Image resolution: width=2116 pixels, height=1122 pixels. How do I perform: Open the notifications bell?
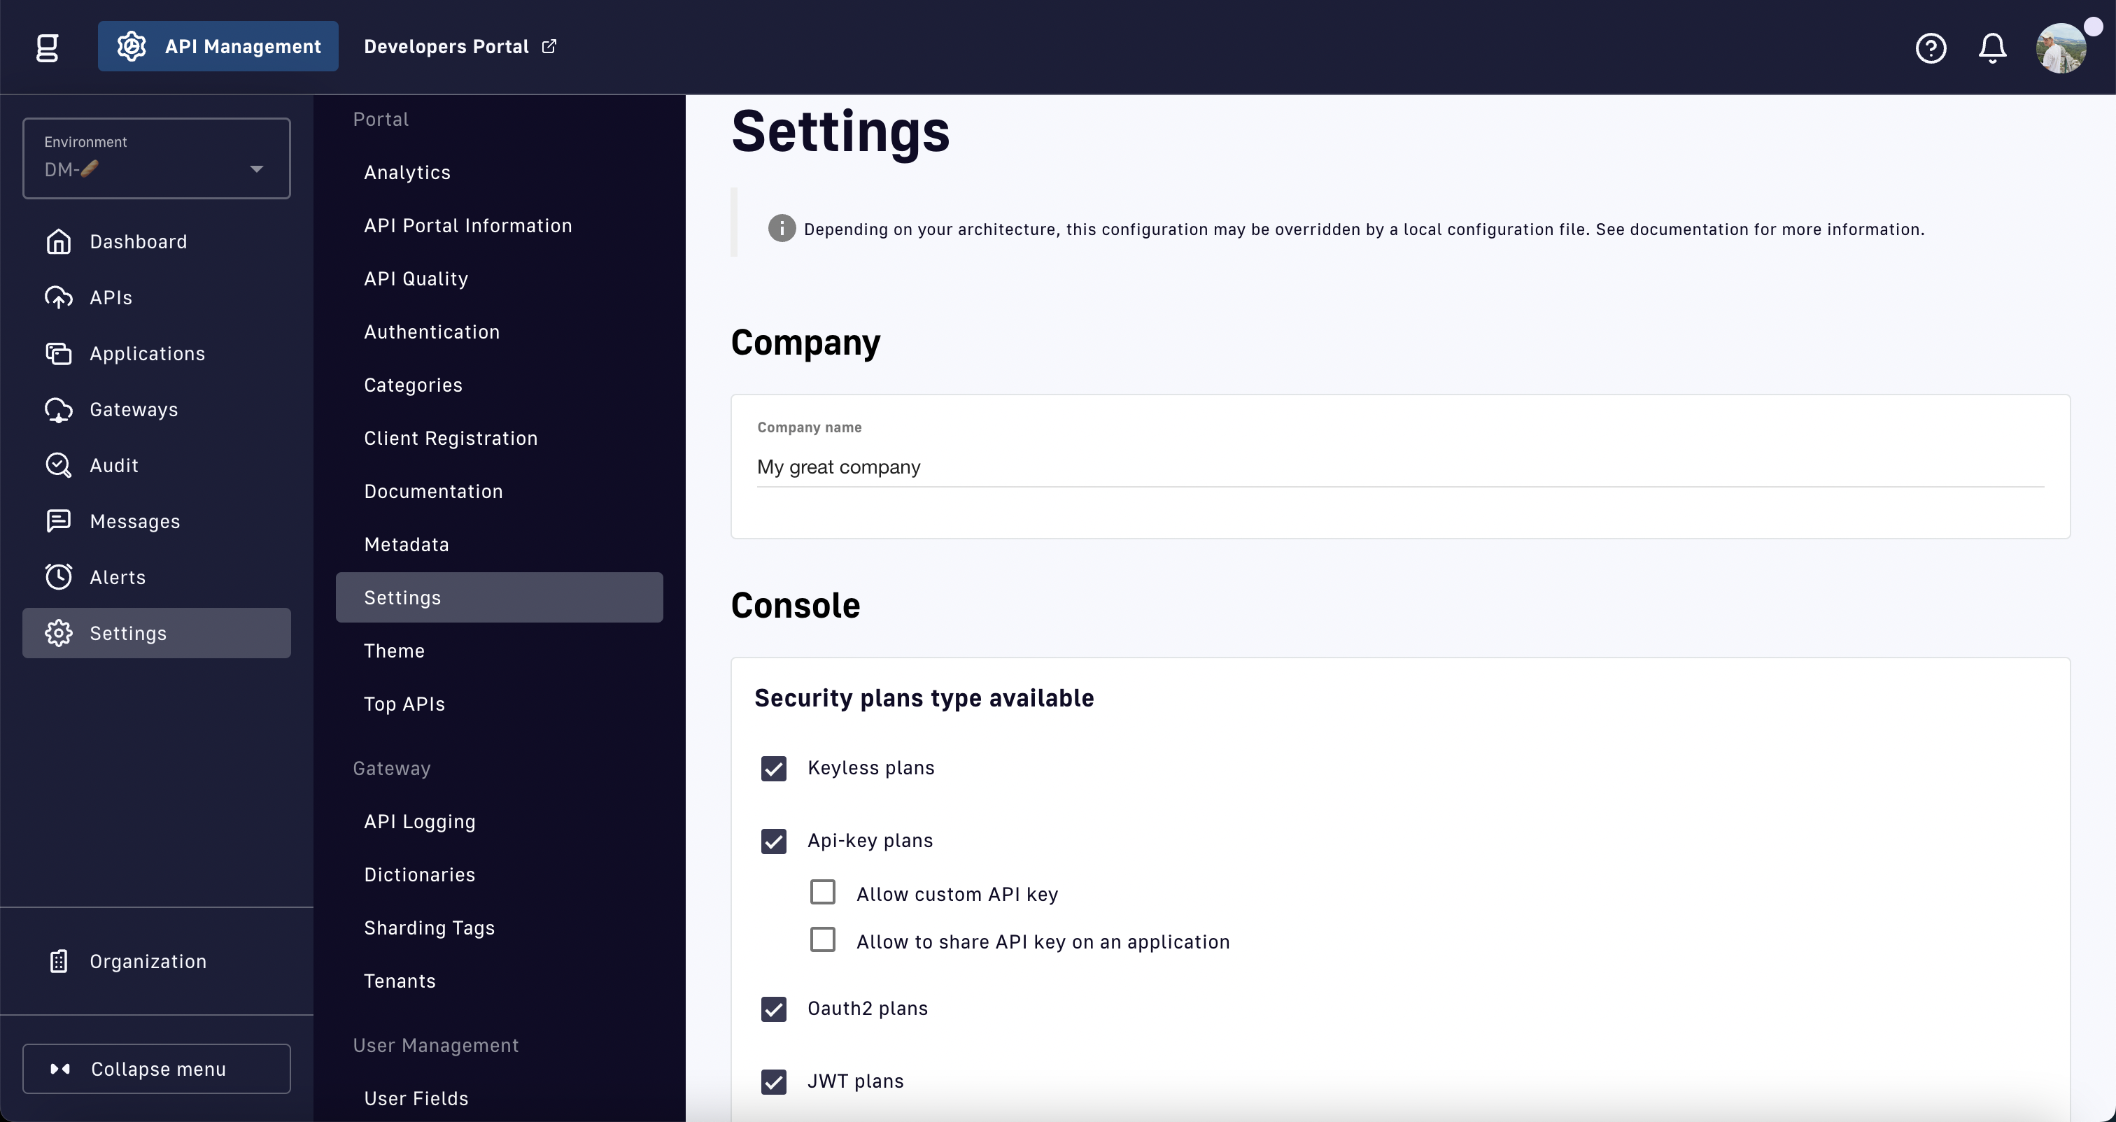tap(1992, 48)
